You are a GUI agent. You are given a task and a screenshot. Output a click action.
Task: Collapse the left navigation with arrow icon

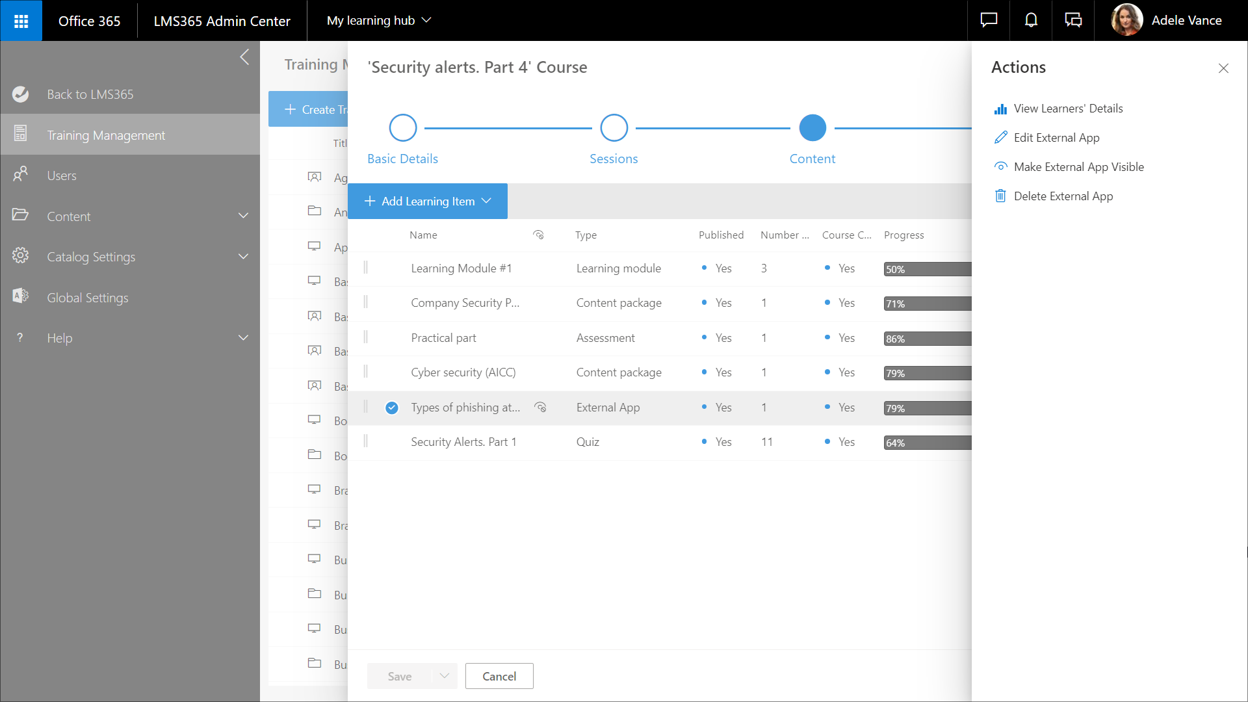[x=244, y=57]
